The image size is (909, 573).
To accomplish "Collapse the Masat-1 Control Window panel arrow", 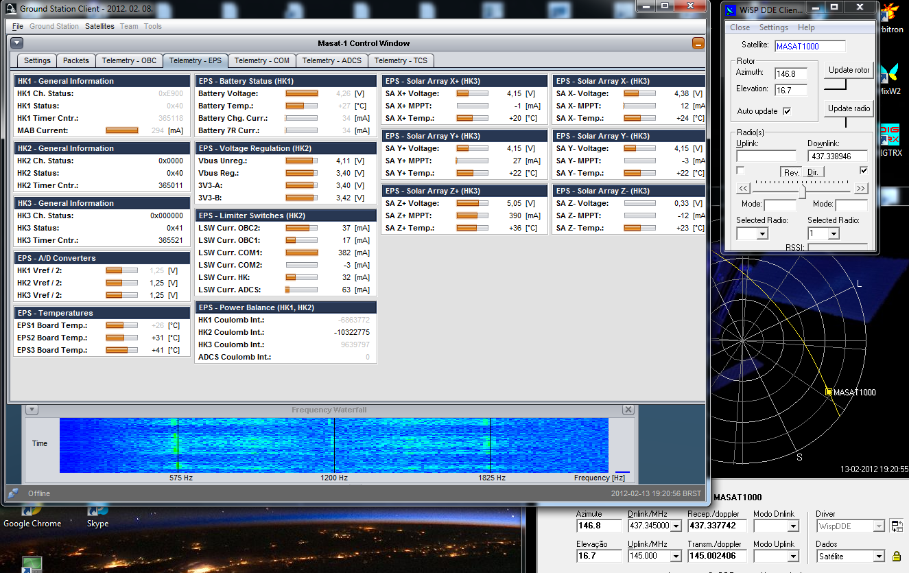I will [x=17, y=43].
